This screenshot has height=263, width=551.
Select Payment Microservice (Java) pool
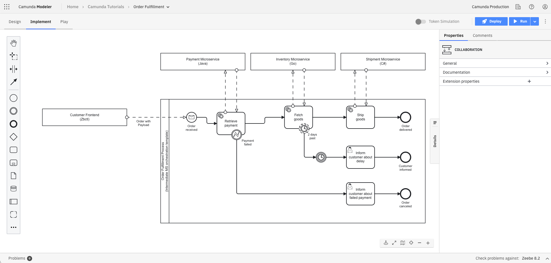203,62
